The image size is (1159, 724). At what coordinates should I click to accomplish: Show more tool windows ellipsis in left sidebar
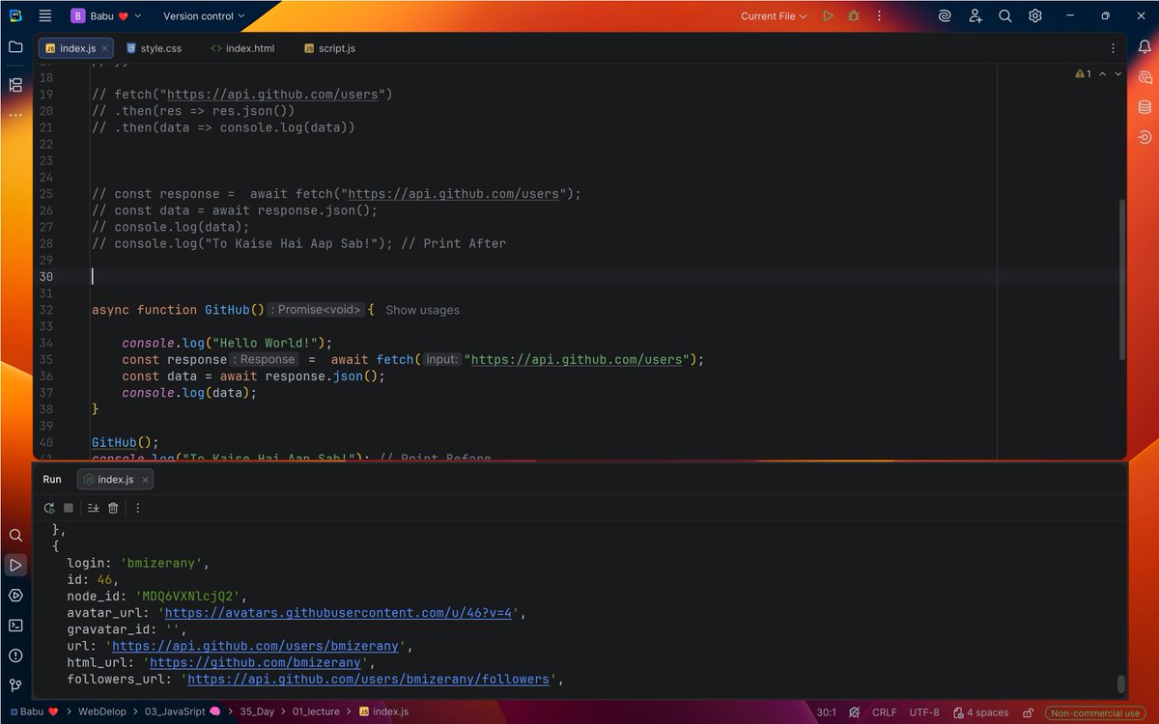tap(15, 115)
